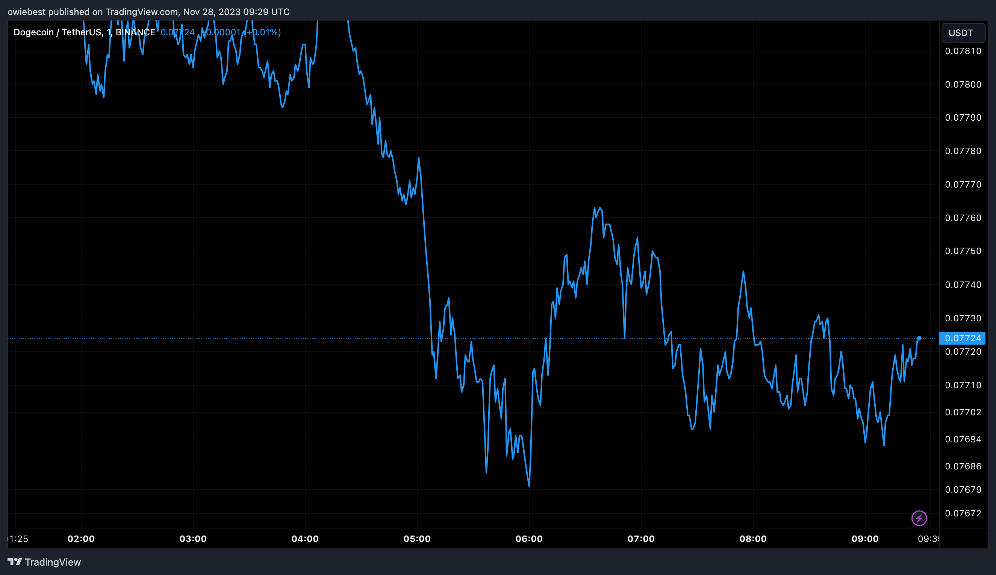
Task: Open the USDT currency selector
Action: tap(963, 33)
